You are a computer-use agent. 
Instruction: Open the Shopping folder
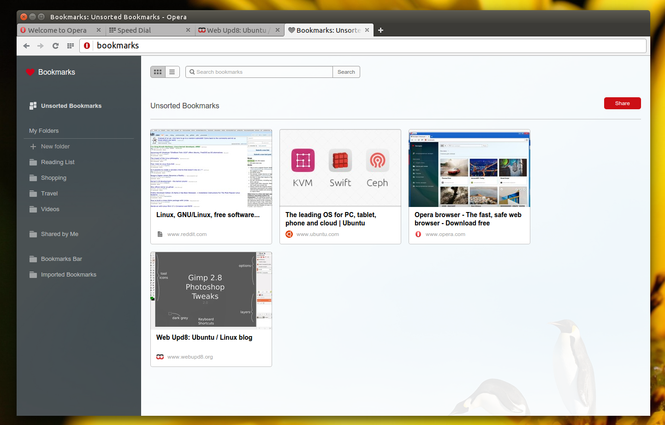pos(53,178)
